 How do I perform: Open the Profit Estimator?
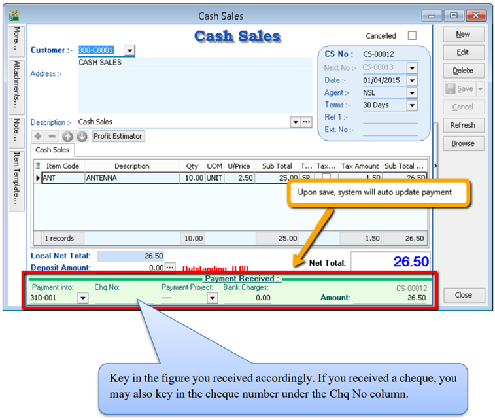(118, 136)
